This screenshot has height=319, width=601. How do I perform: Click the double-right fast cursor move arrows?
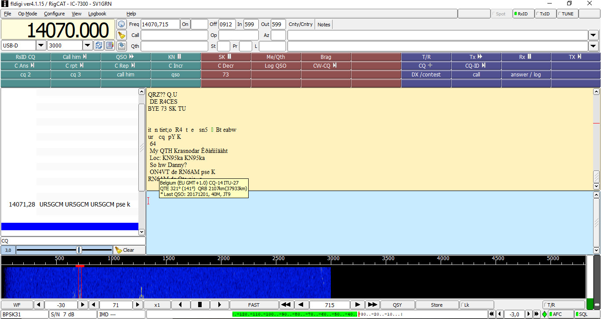pyautogui.click(x=373, y=305)
